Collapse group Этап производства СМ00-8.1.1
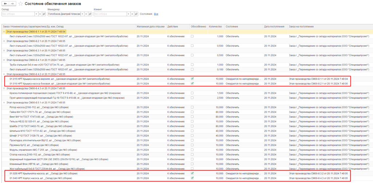This screenshot has height=183, width=373. point(4,32)
